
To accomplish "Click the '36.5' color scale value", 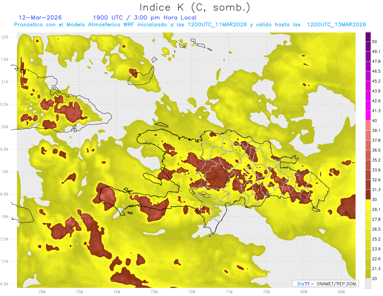I will click(376, 150).
